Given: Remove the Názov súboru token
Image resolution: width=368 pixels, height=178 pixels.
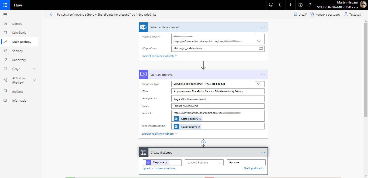Looking at the screenshot, I should click(x=199, y=127).
